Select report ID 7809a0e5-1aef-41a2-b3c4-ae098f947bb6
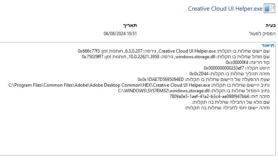This screenshot has width=278, height=160. point(210,96)
